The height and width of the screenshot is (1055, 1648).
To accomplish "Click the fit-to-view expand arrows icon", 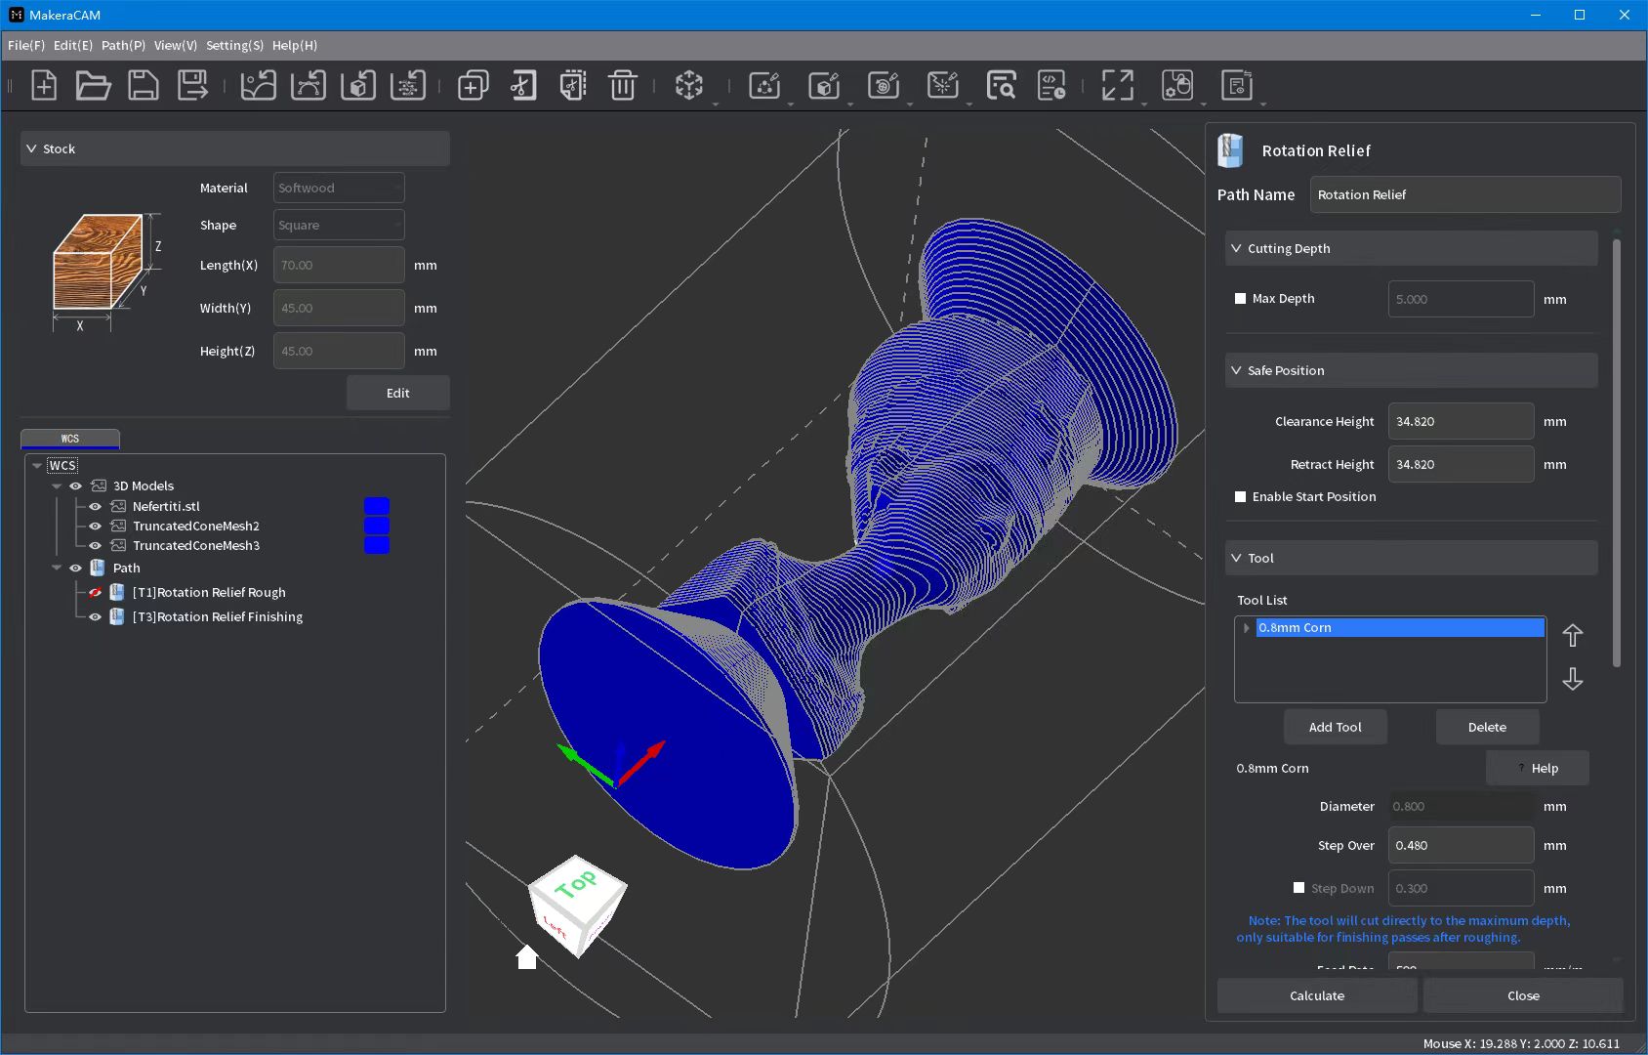I will pyautogui.click(x=1117, y=86).
